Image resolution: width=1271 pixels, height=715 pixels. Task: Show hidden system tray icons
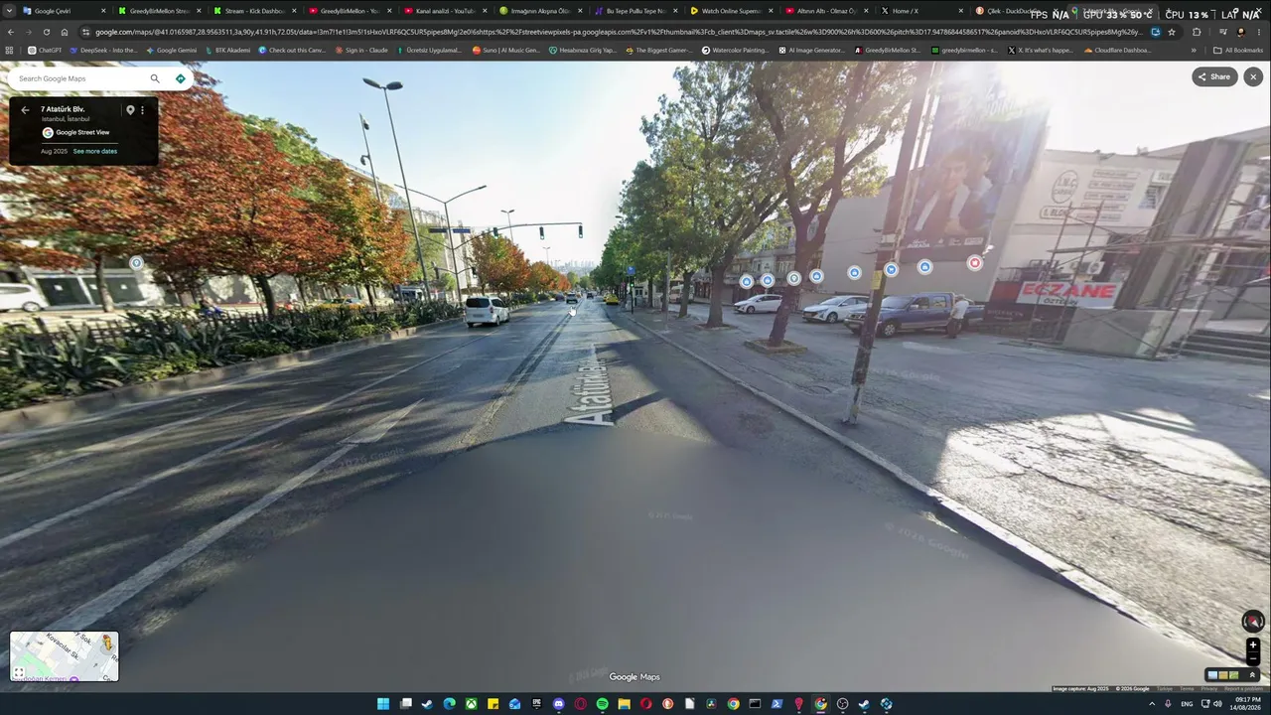(x=1153, y=704)
